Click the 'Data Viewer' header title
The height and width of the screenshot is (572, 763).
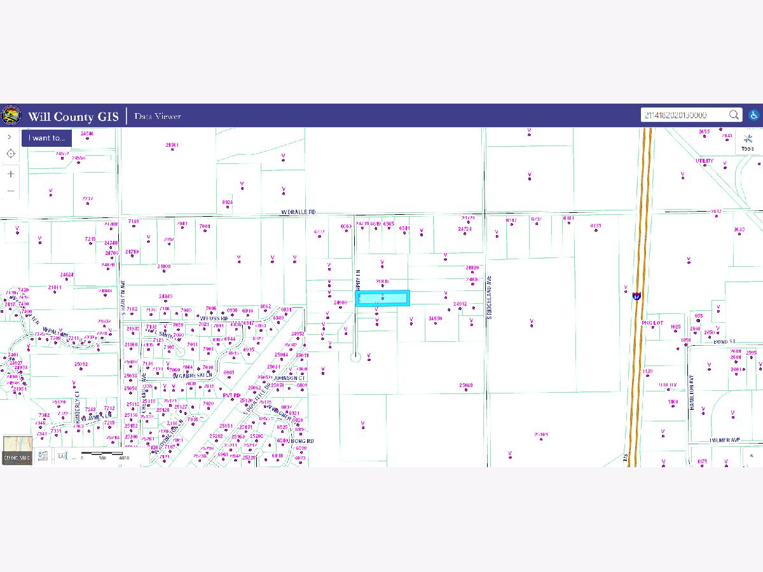tap(158, 116)
